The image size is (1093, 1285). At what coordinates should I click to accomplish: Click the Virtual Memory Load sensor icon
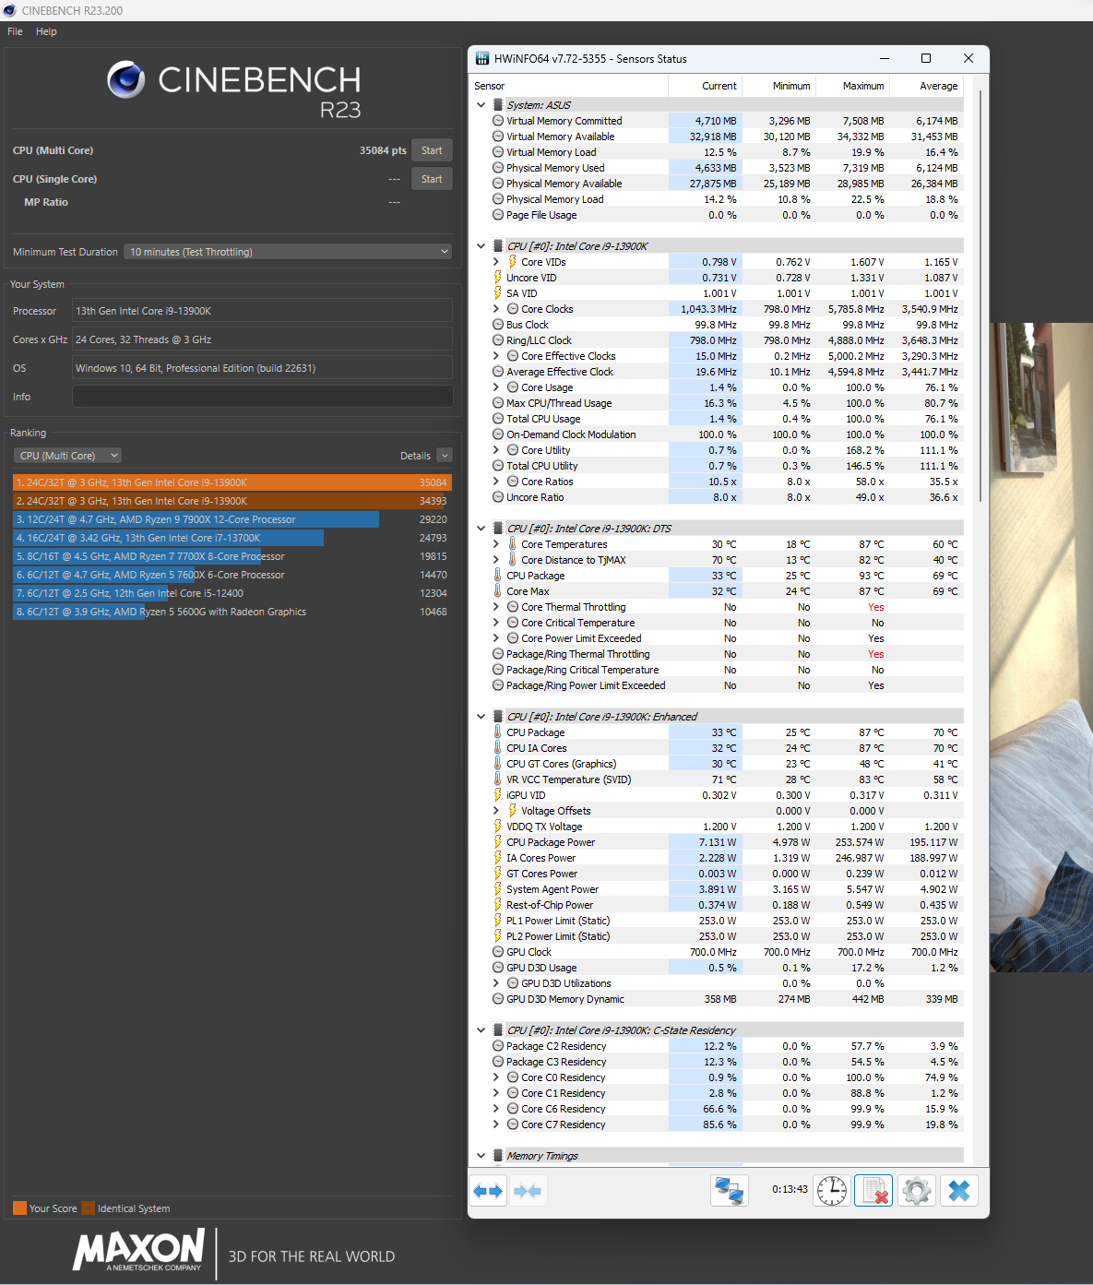click(x=498, y=152)
